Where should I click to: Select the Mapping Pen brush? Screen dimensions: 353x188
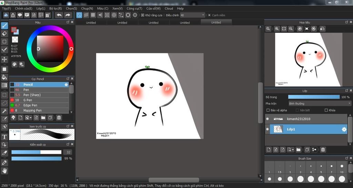click(39, 111)
